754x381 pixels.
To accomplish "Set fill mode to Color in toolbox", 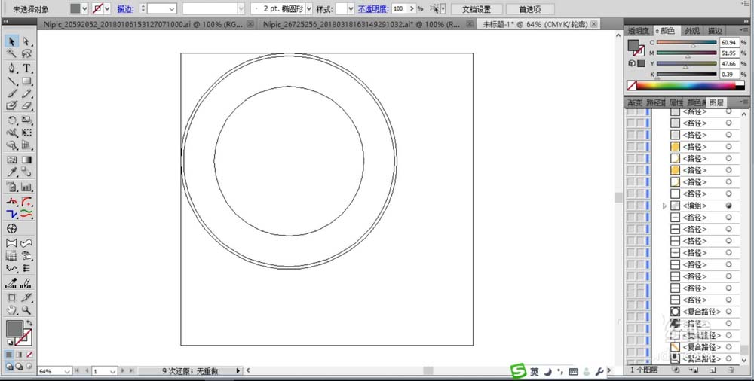I will pyautogui.click(x=10, y=355).
